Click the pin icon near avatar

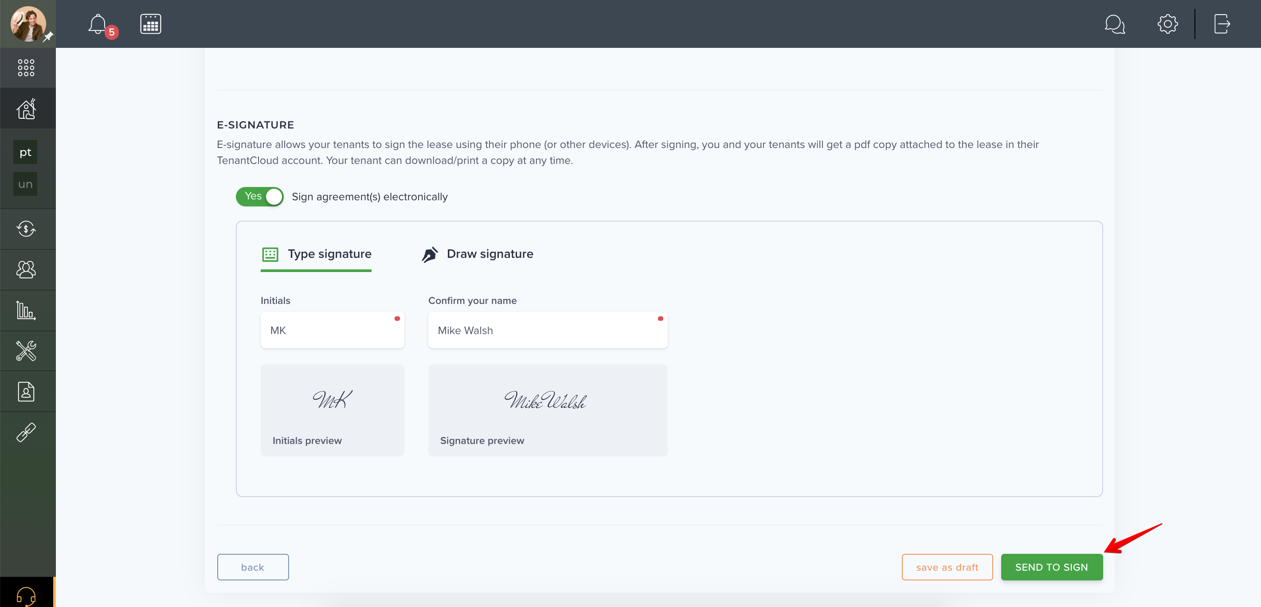point(48,37)
